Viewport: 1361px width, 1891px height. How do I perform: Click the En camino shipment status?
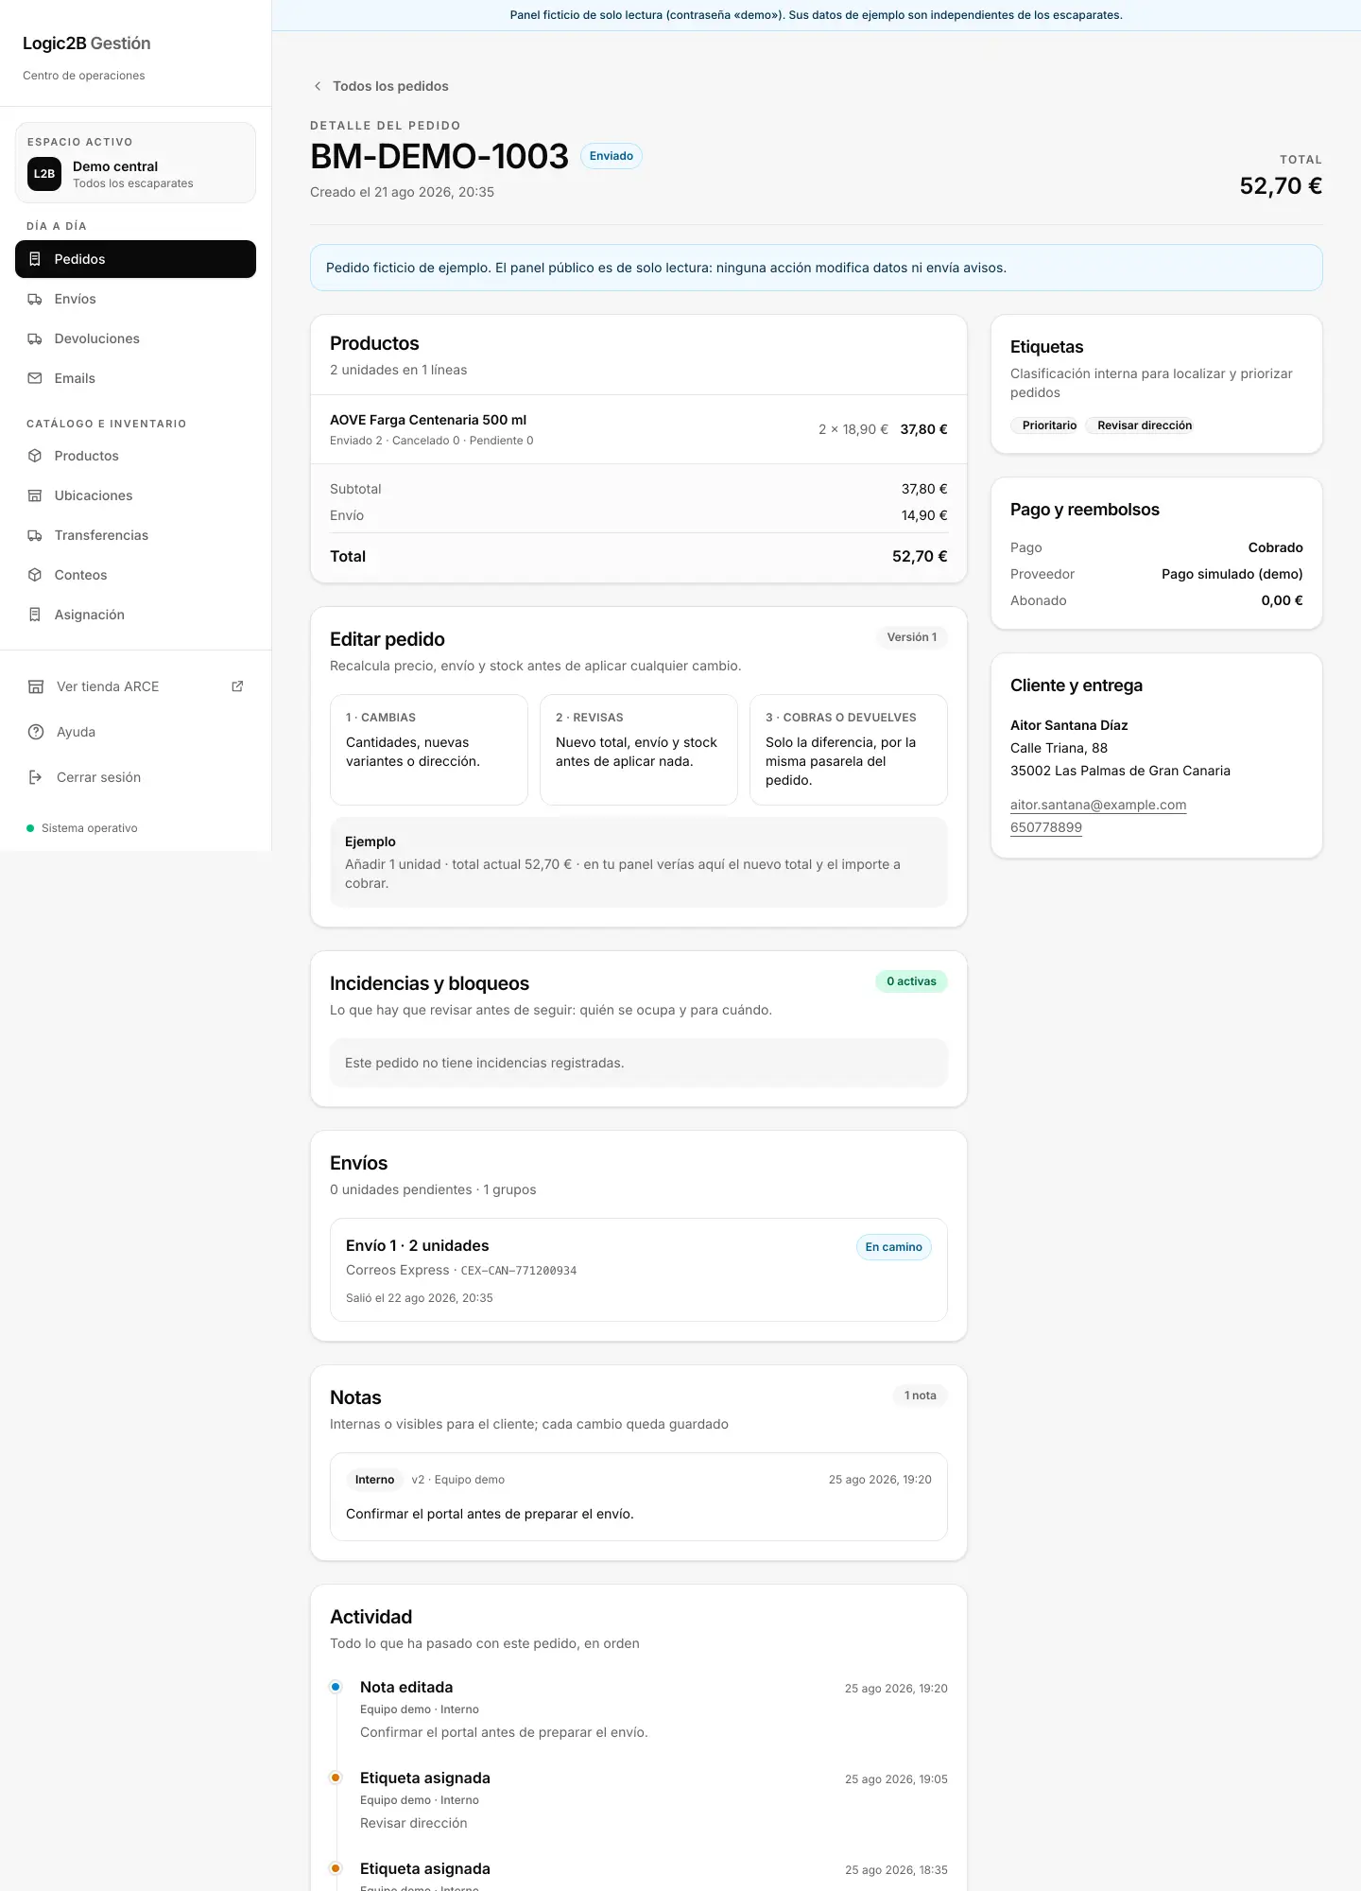click(x=893, y=1247)
